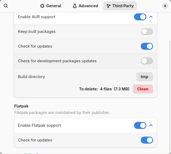Open the search magnifier icon
The width and height of the screenshot is (171, 154).
point(6,6)
